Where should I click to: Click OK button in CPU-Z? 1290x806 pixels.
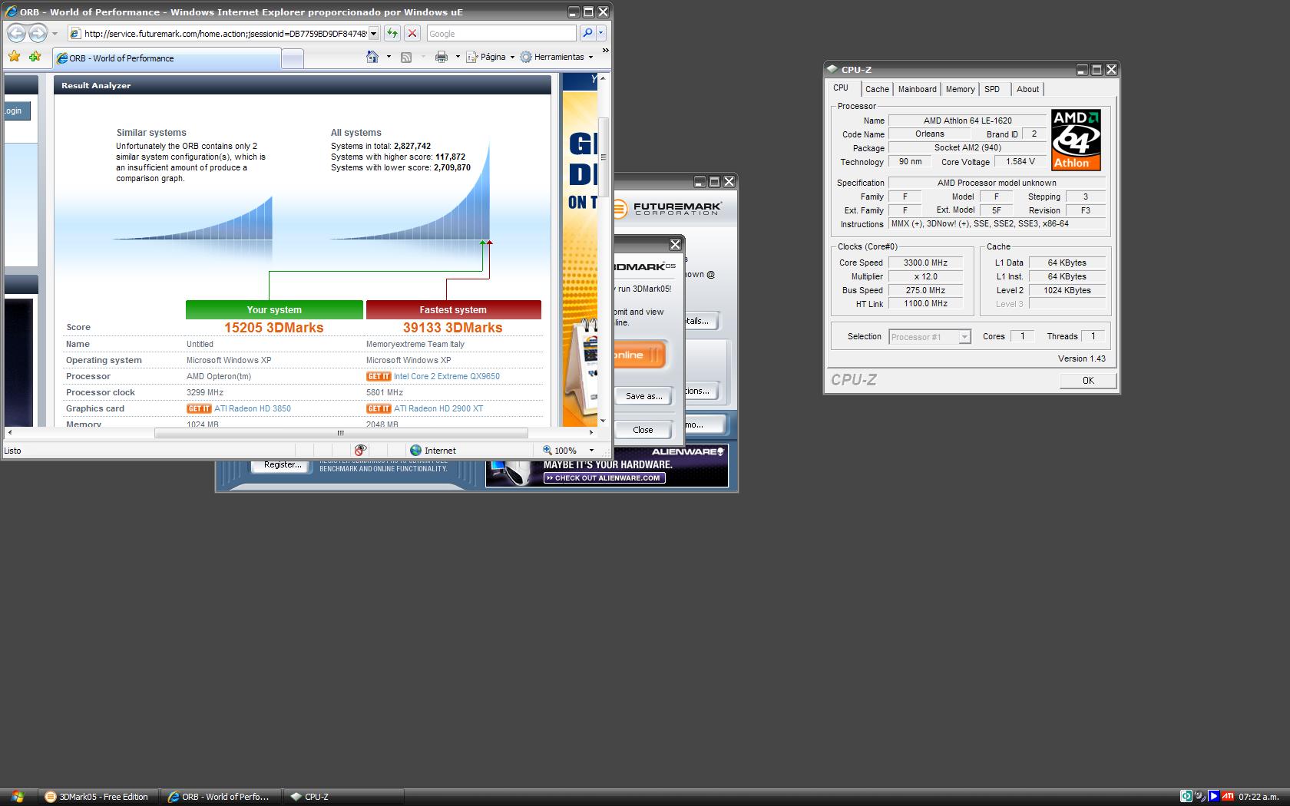1088,381
